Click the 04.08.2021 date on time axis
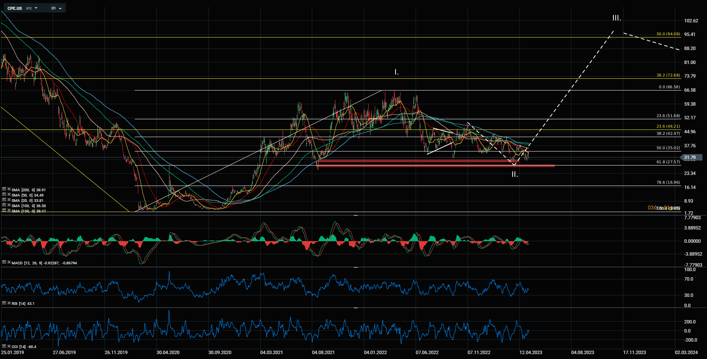Image resolution: width=707 pixels, height=359 pixels. click(323, 353)
